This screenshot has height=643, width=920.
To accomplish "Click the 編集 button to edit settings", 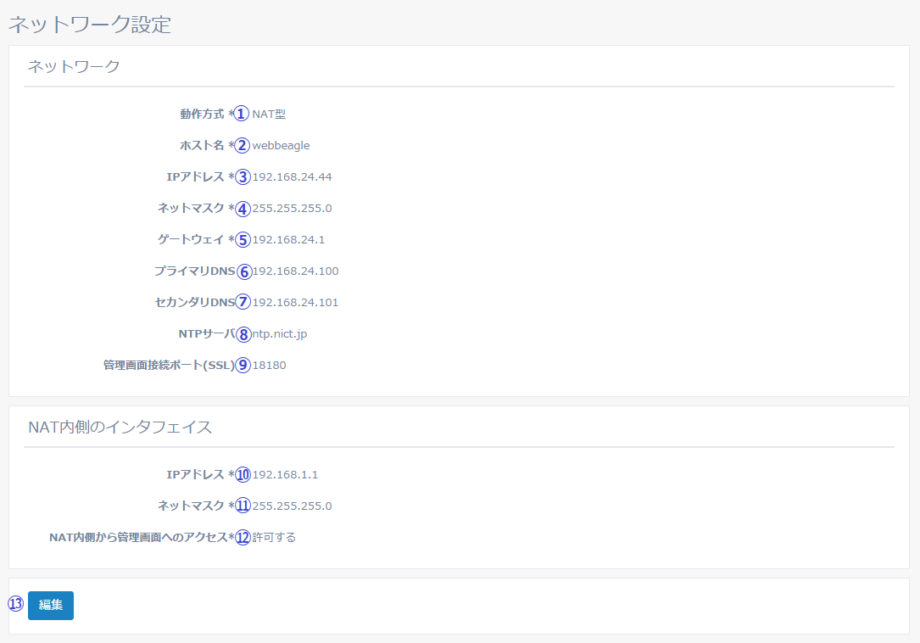I will [50, 605].
